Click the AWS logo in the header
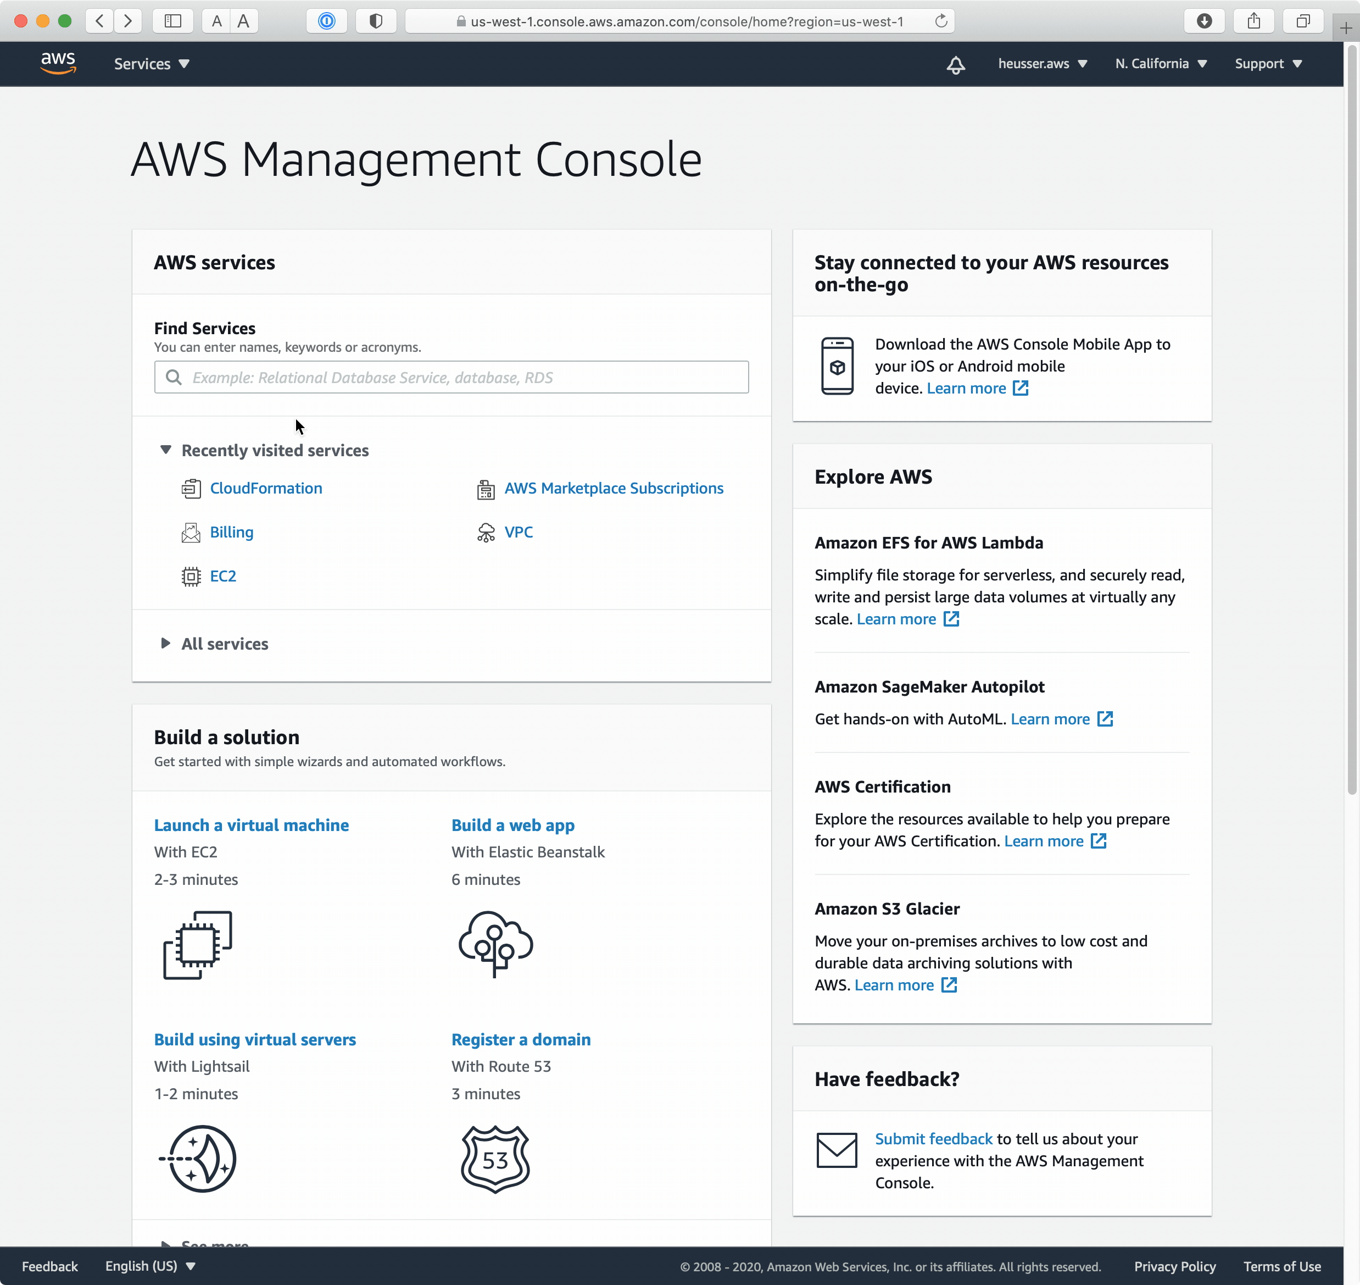Viewport: 1360px width, 1285px height. pos(58,63)
